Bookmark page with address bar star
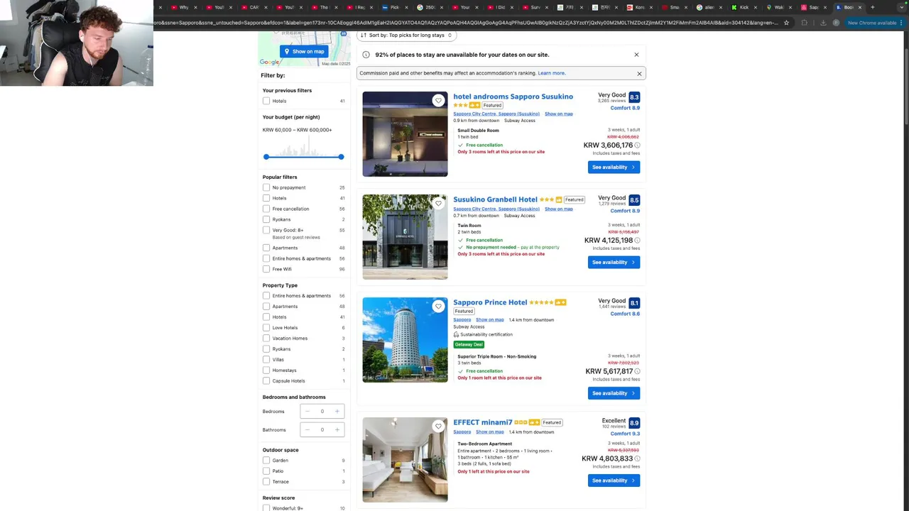Screen dimensions: 909x511 (786, 23)
